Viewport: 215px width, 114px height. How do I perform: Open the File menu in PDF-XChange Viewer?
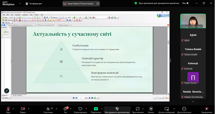[4, 15]
